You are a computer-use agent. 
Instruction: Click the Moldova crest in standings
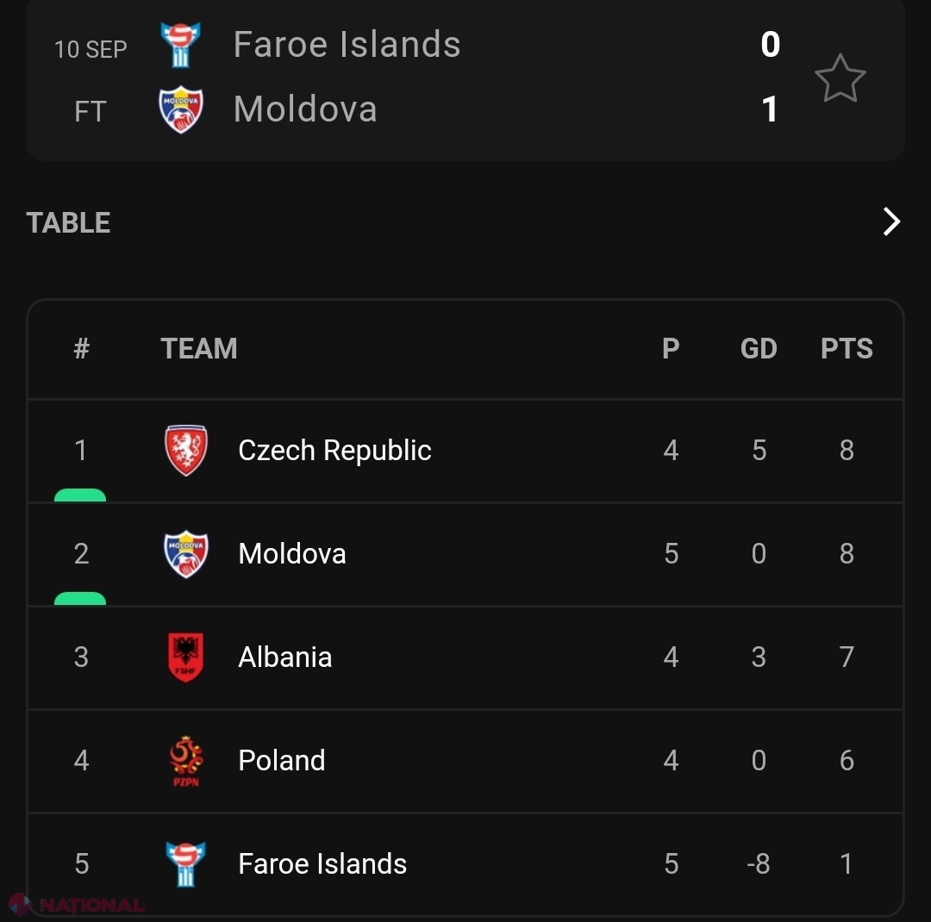point(186,553)
